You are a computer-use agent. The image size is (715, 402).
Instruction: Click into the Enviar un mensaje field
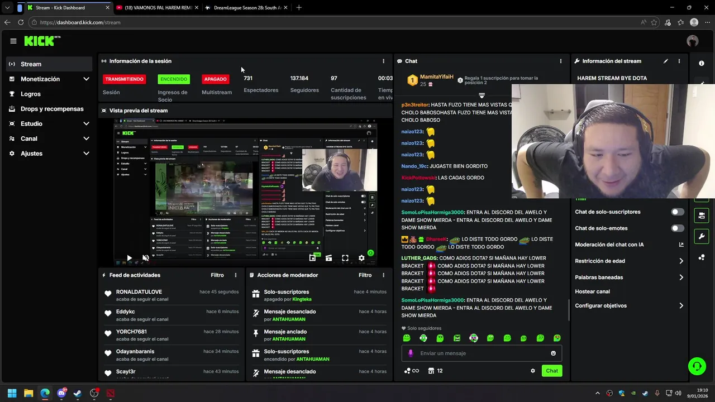click(480, 353)
